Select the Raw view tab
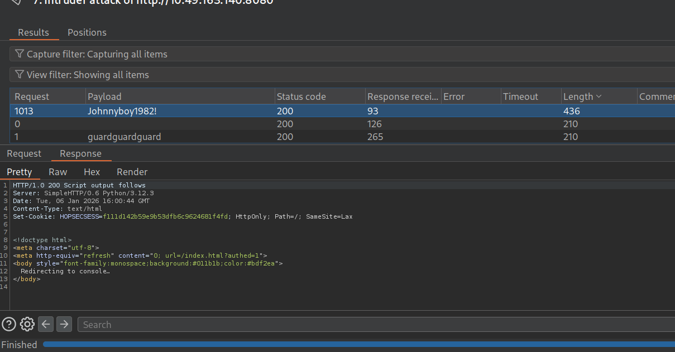 point(58,172)
